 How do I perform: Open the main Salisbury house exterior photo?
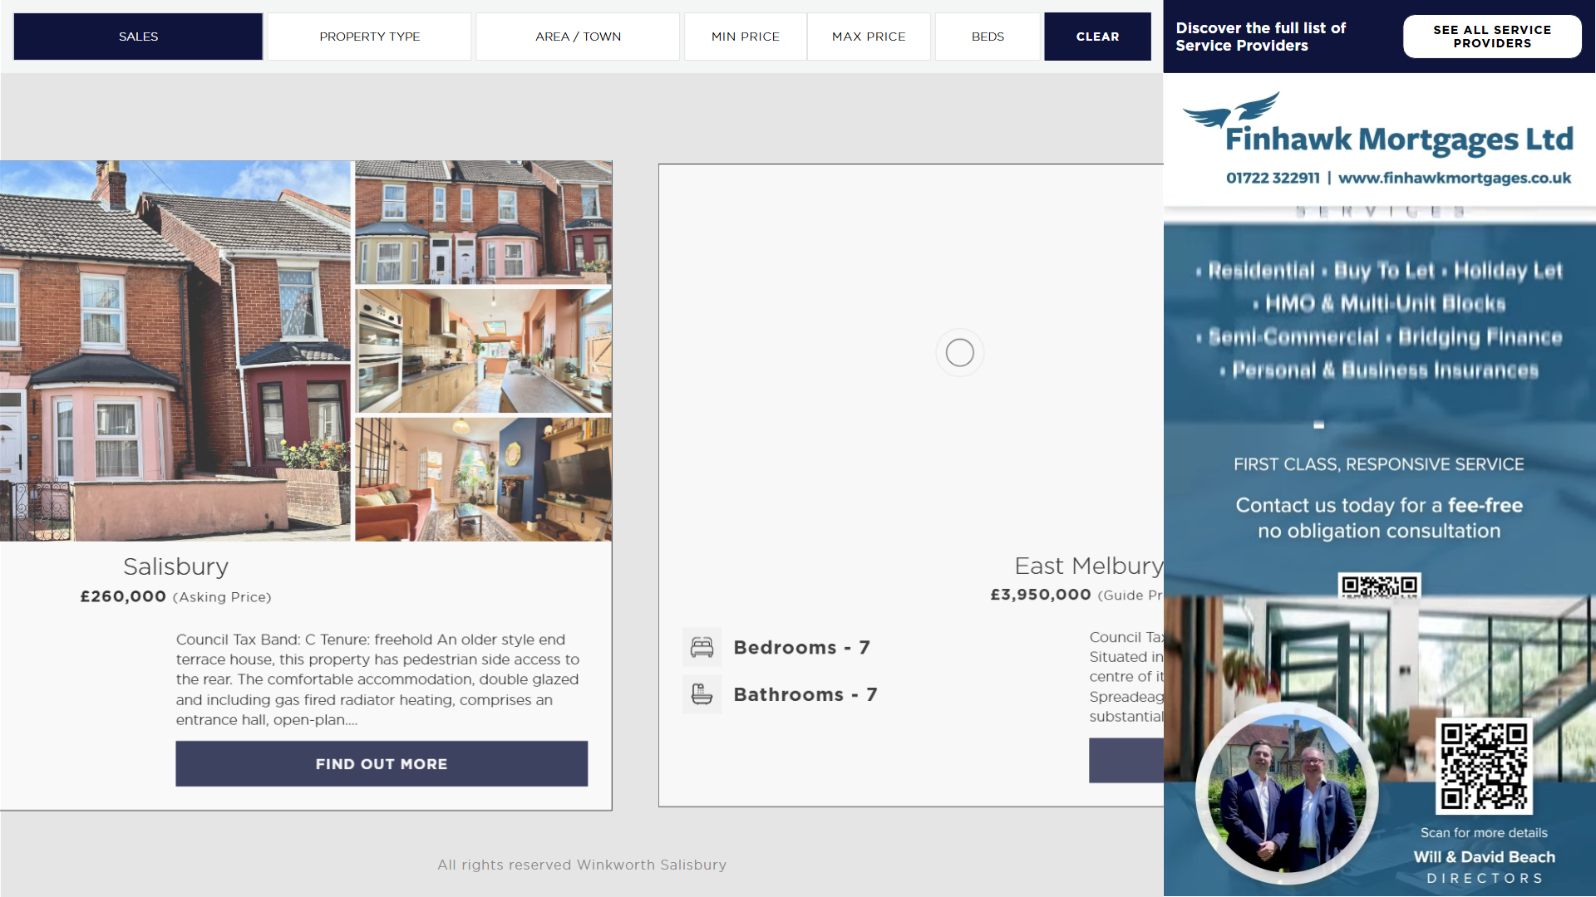point(175,350)
